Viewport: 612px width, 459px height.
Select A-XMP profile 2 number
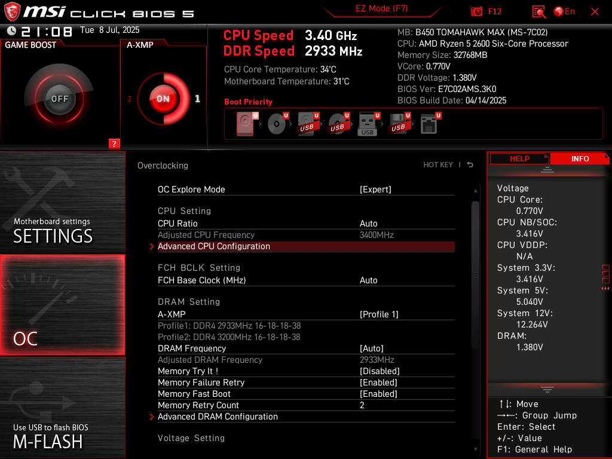[129, 99]
